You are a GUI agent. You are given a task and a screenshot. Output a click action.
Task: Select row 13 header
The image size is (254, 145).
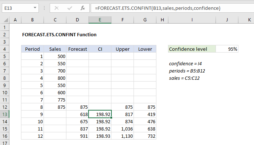point(4,114)
